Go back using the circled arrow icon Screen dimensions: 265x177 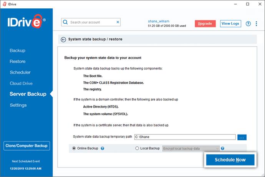(x=63, y=39)
